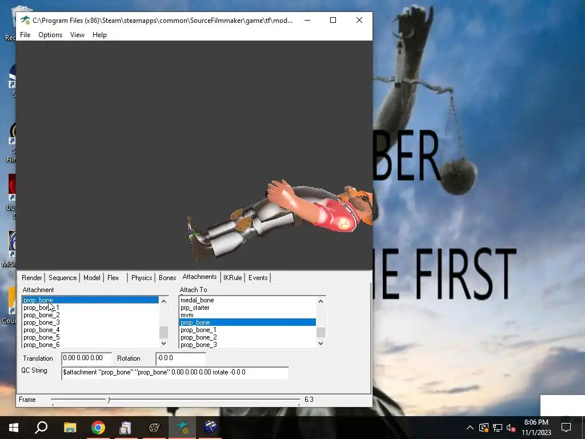Open the Windows Start menu
This screenshot has height=439, width=585.
[14, 428]
